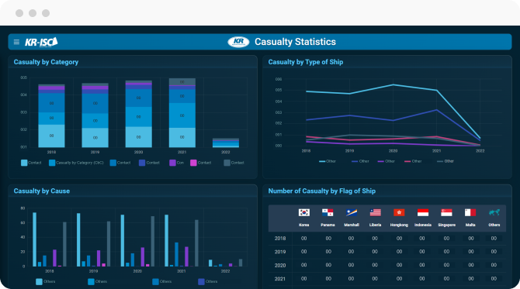Toggle the purple Other line legend entry
This screenshot has height=289, width=520.
pyautogui.click(x=386, y=161)
